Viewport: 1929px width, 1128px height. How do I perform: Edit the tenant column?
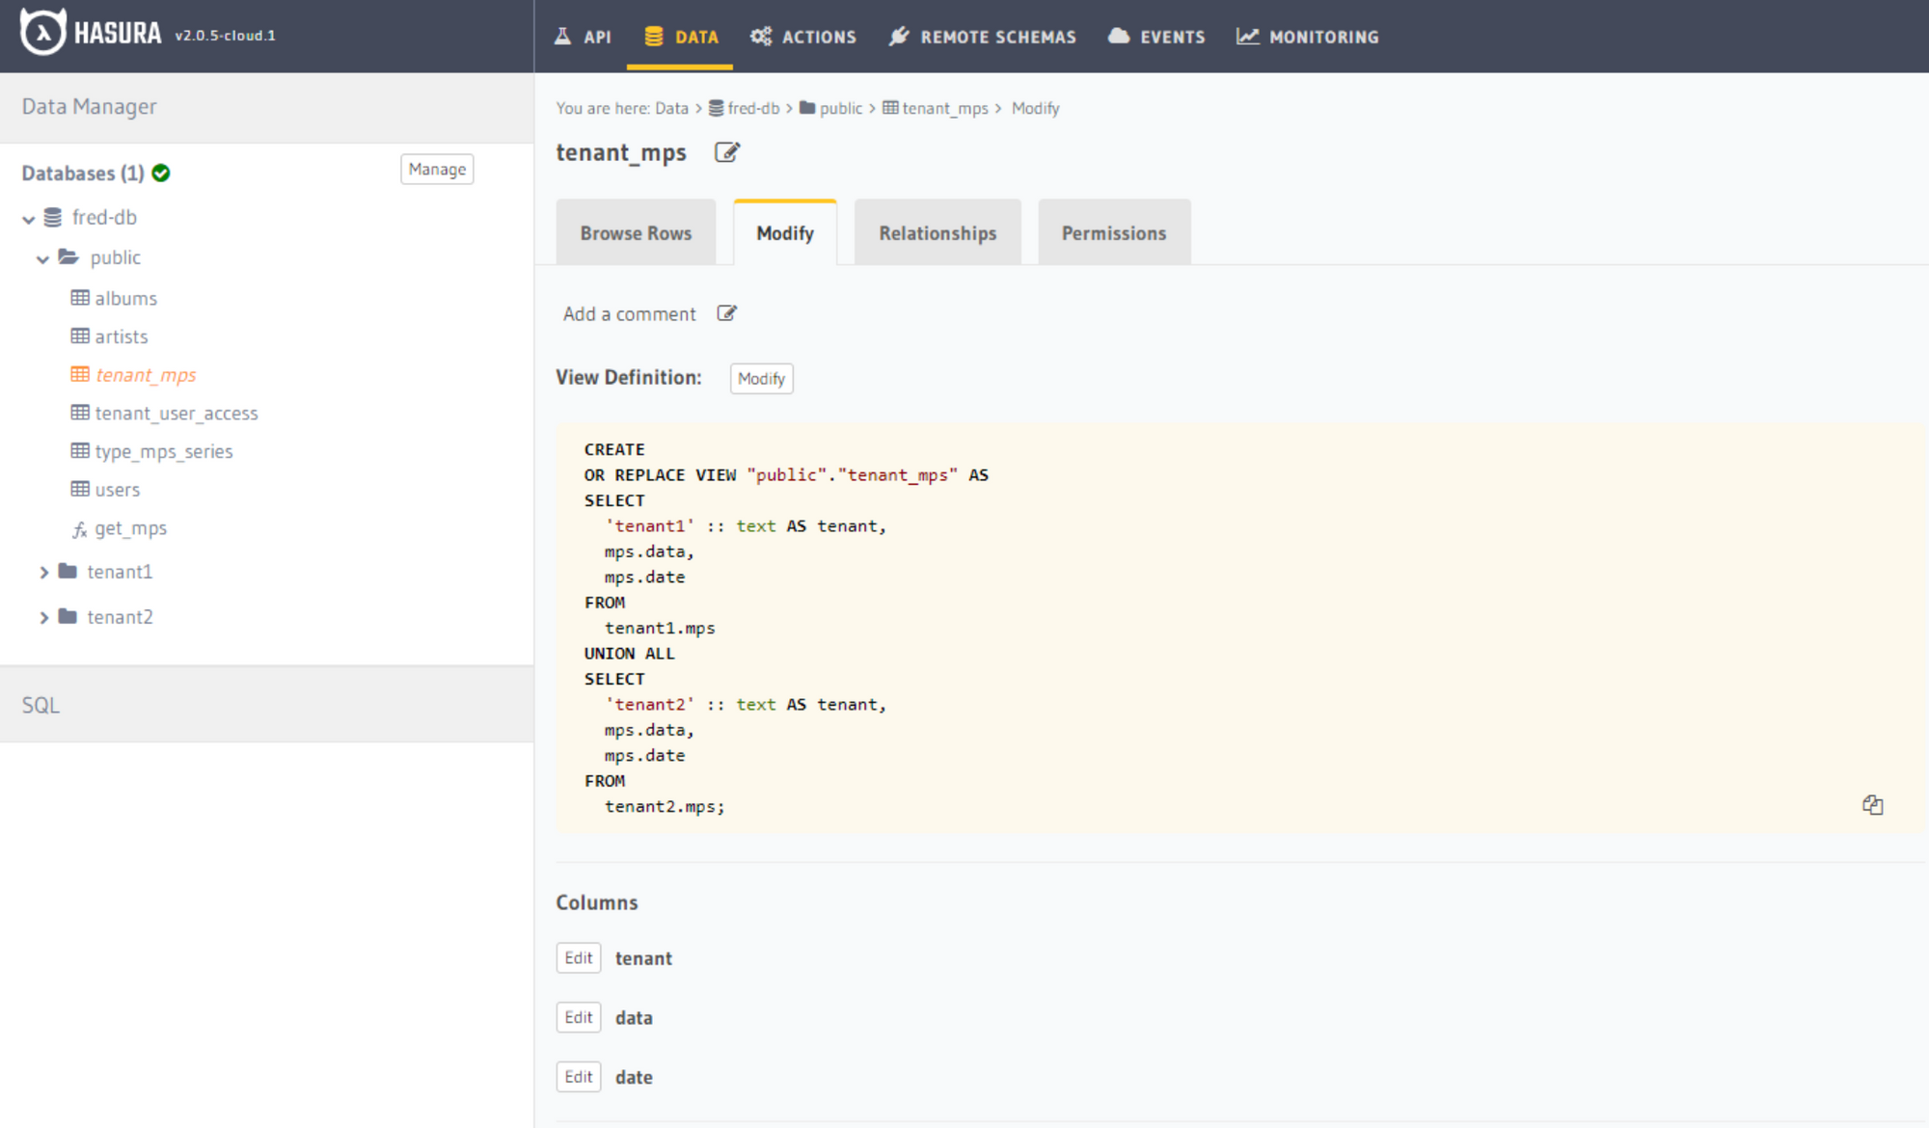coord(579,957)
